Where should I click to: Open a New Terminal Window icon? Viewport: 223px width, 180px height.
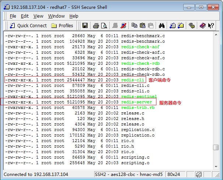173,26
